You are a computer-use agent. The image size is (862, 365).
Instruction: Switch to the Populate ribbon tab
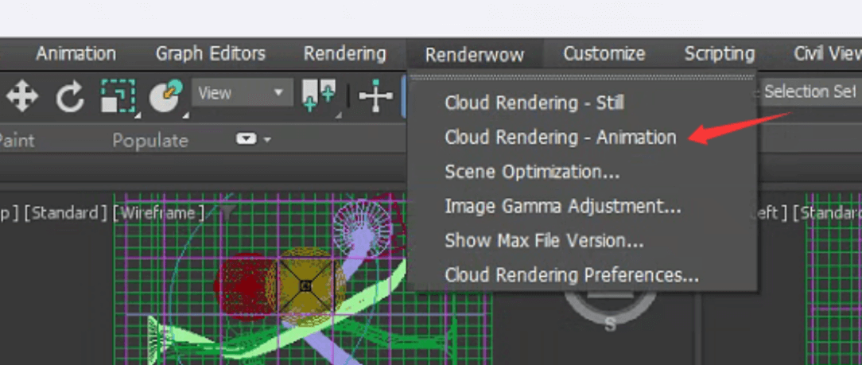[x=150, y=141]
